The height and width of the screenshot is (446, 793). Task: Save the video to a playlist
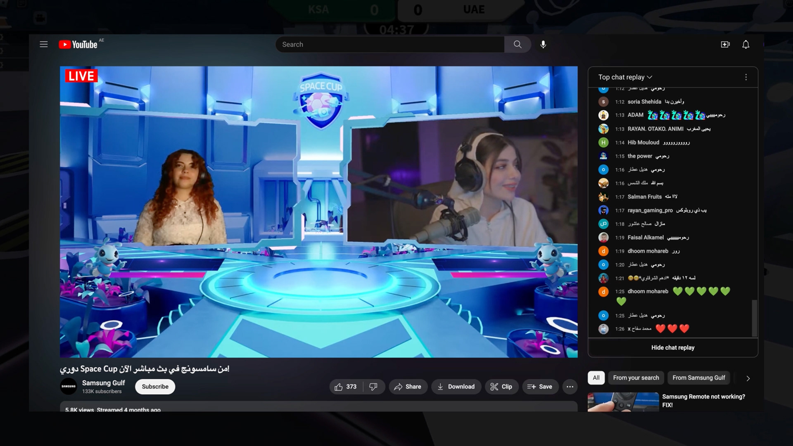pyautogui.click(x=540, y=387)
